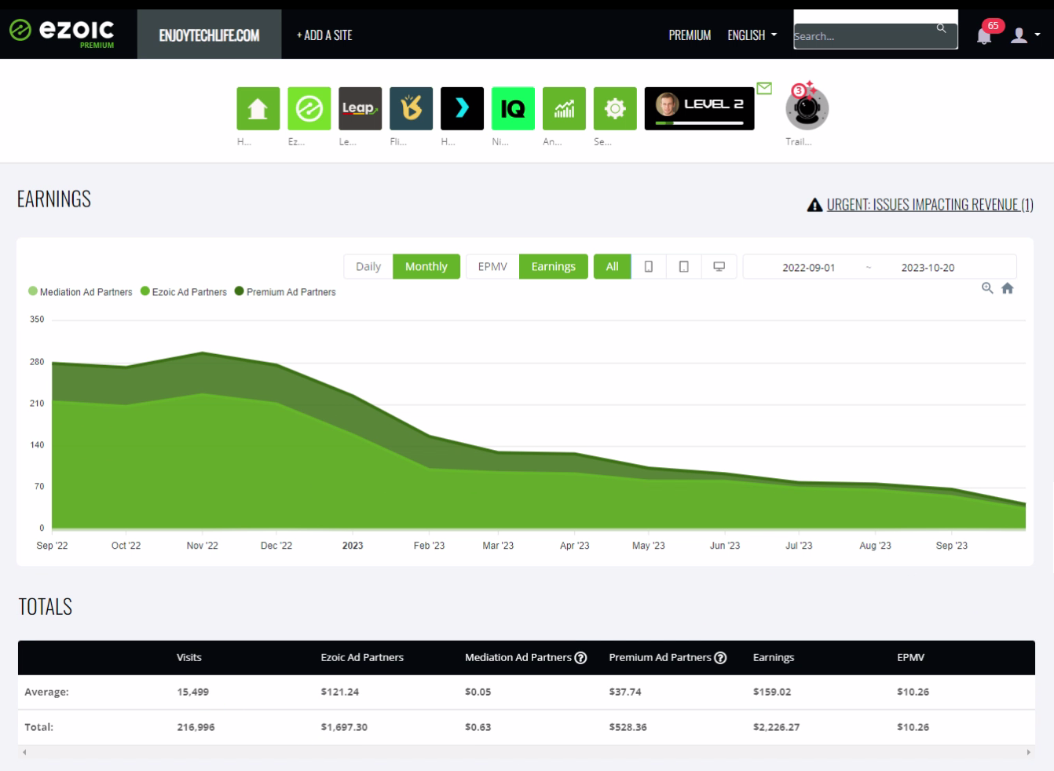This screenshot has height=771, width=1054.
Task: Open the user account menu
Action: pyautogui.click(x=1026, y=35)
